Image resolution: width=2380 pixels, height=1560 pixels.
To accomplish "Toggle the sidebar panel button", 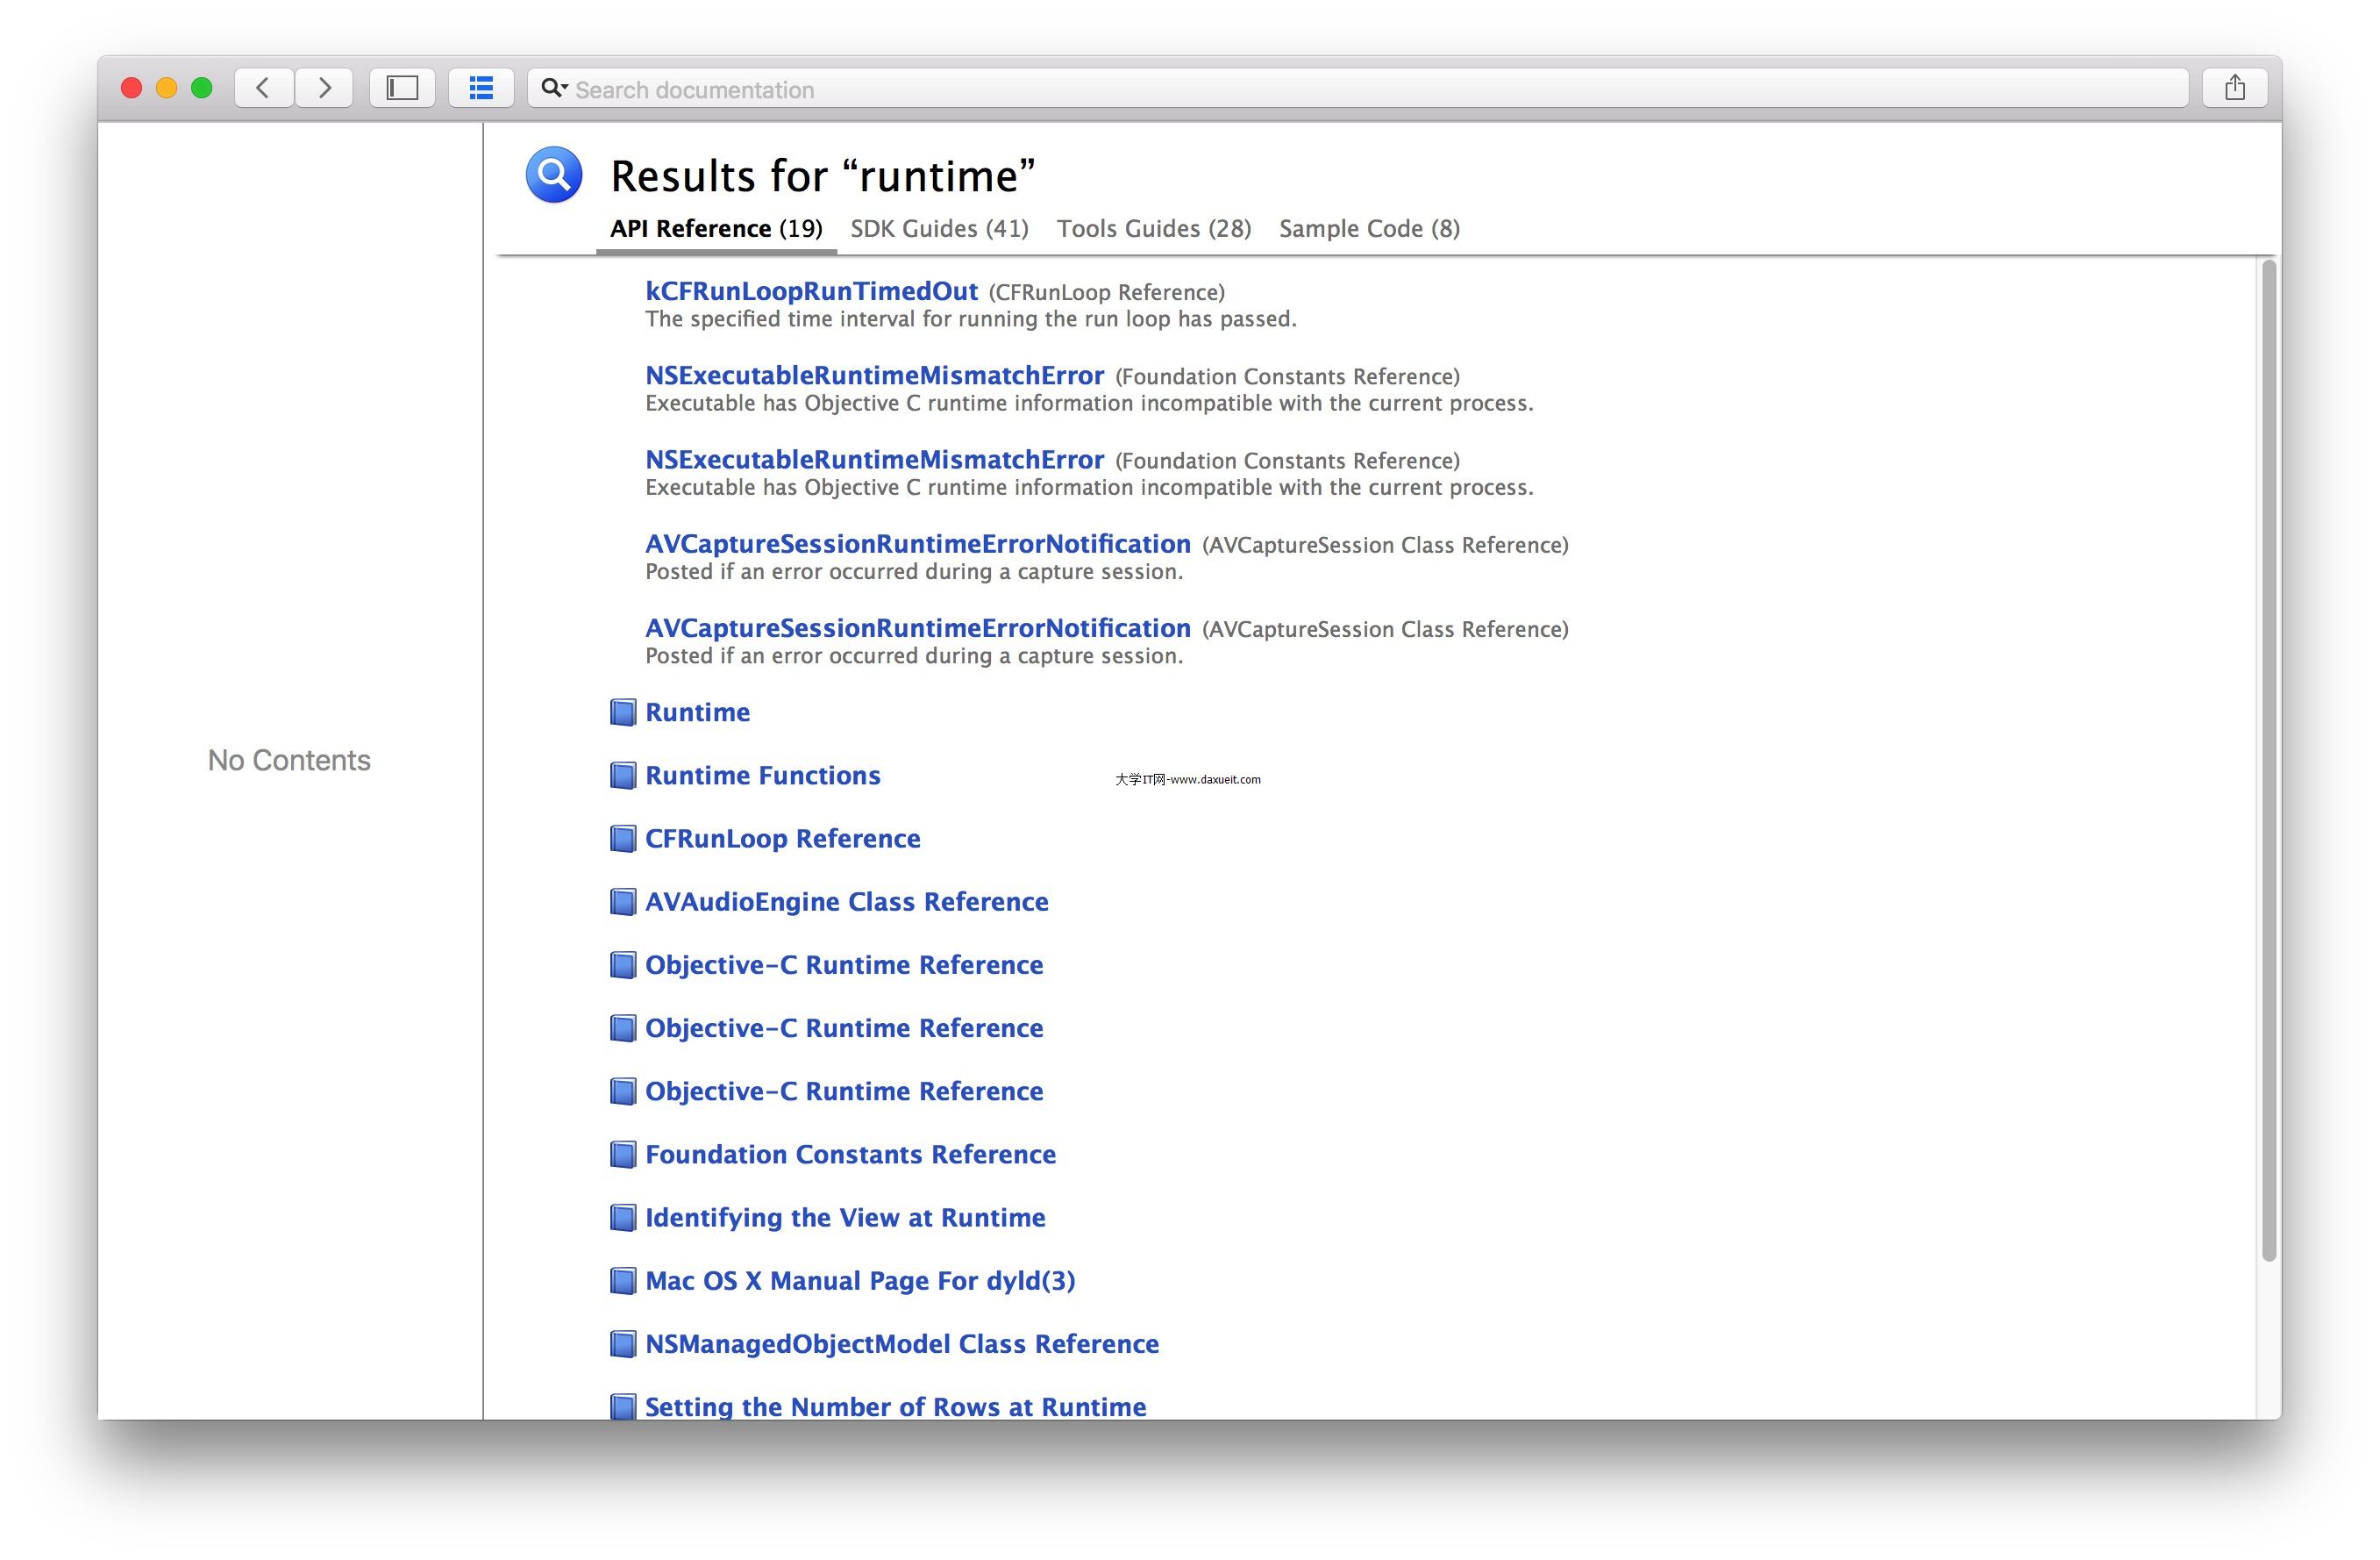I will [x=402, y=88].
